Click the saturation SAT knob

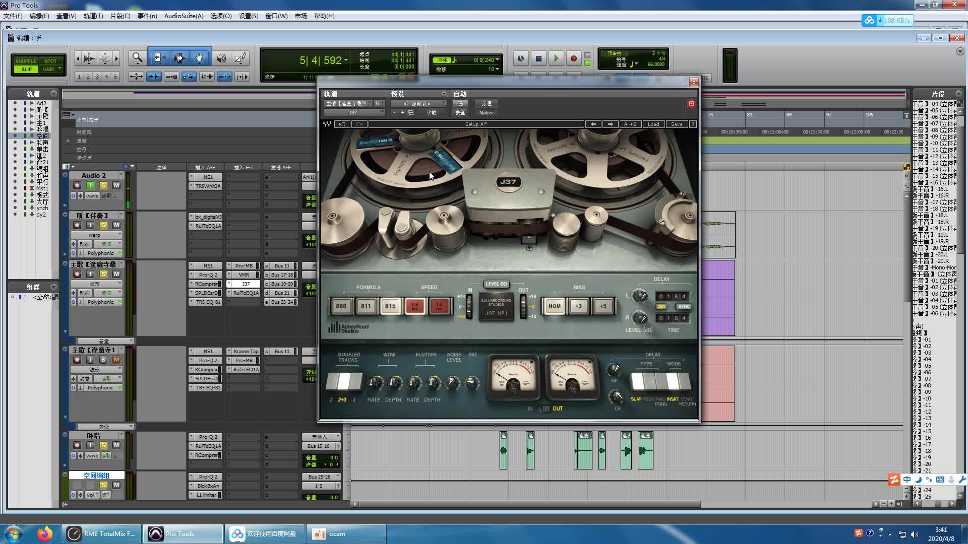(x=471, y=383)
